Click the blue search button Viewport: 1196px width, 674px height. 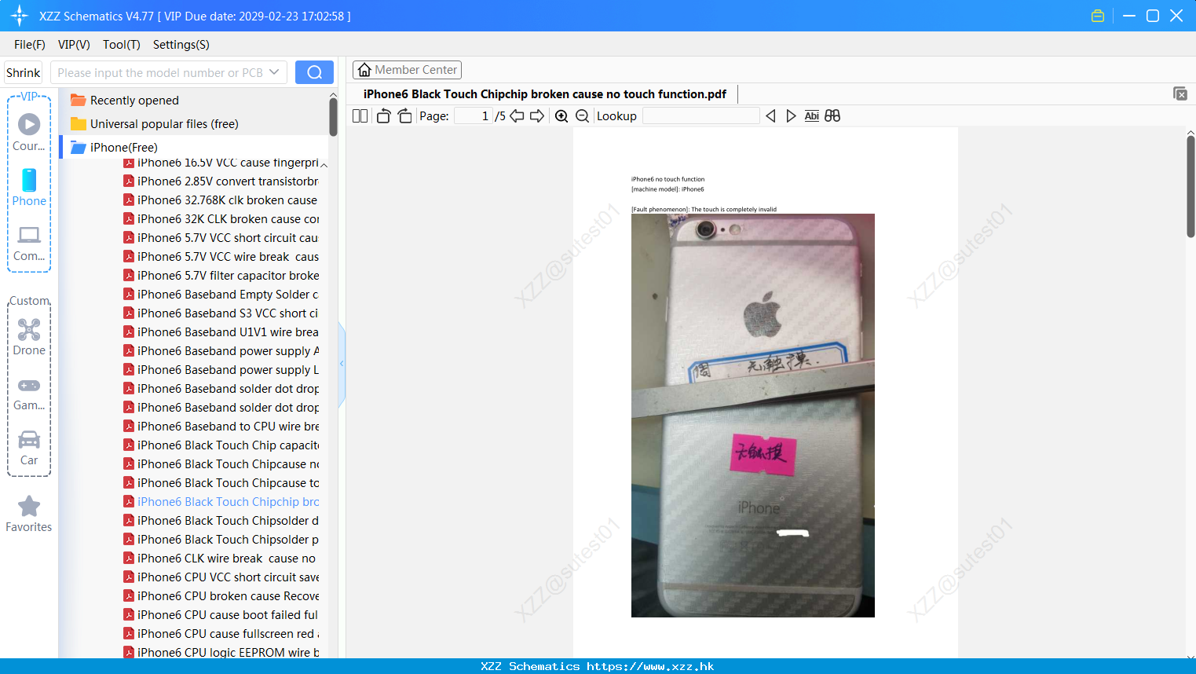[314, 72]
